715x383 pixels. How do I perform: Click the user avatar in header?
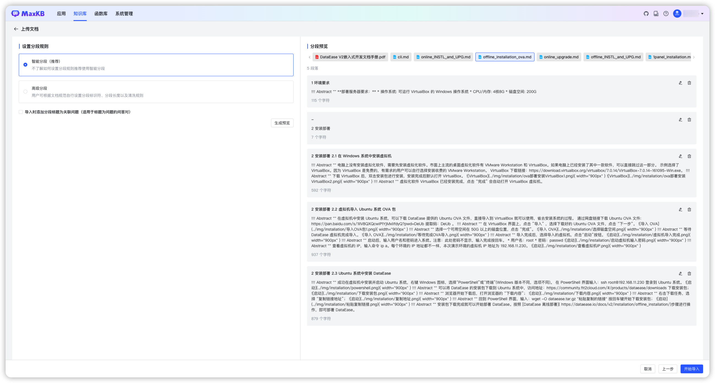[677, 13]
